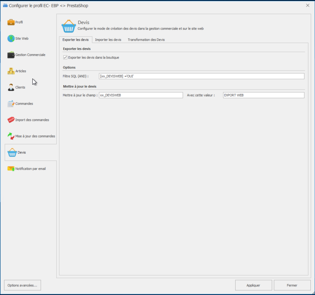Select the Commandes notepad icon
The width and height of the screenshot is (315, 295).
[x=11, y=104]
